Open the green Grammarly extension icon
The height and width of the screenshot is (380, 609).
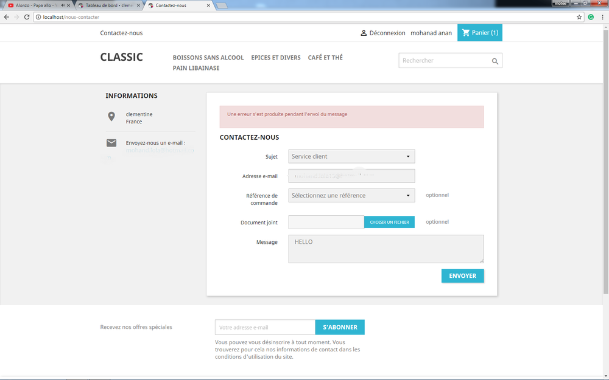[591, 17]
